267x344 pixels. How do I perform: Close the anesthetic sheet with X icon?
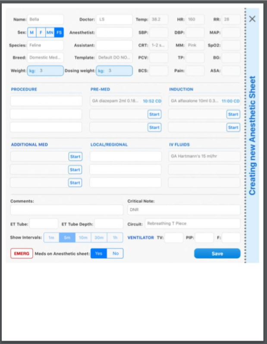tap(252, 19)
